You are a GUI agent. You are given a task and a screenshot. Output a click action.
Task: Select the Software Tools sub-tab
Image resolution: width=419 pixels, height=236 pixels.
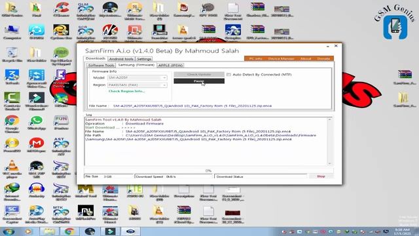(101, 66)
